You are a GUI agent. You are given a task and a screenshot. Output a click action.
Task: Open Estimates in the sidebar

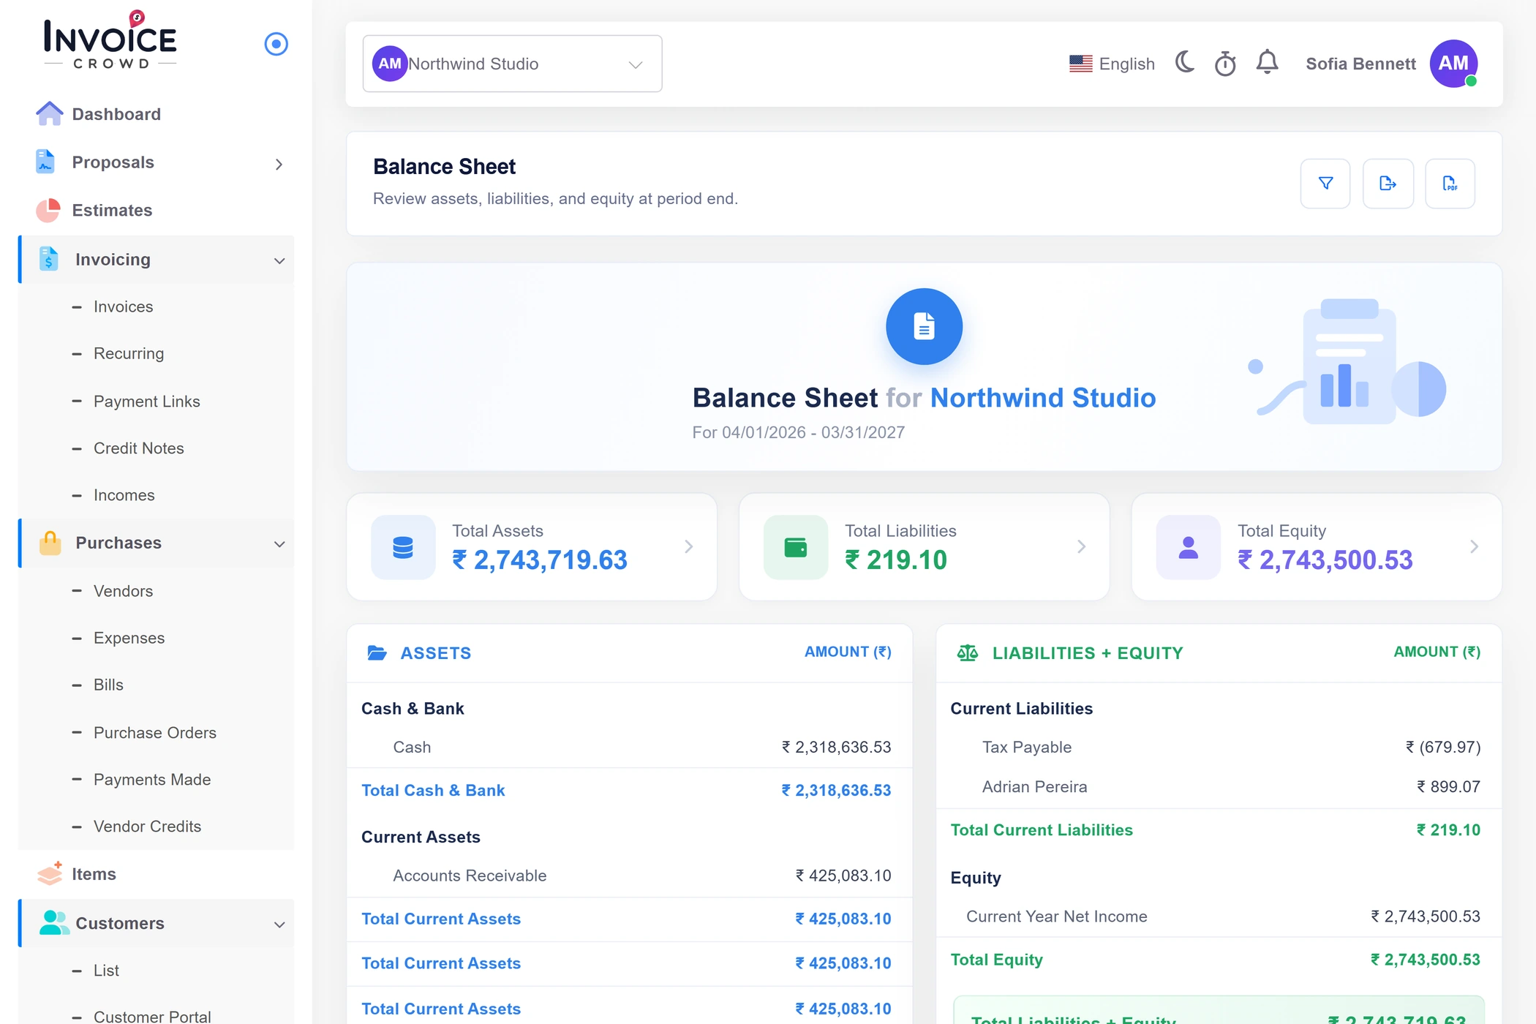tap(112, 211)
